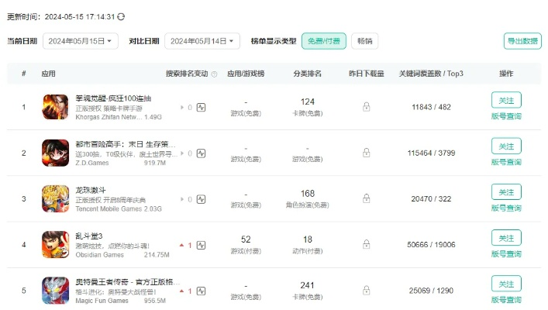Select the 免费/付费 chart type tab
The height and width of the screenshot is (310, 548).
tap(324, 41)
